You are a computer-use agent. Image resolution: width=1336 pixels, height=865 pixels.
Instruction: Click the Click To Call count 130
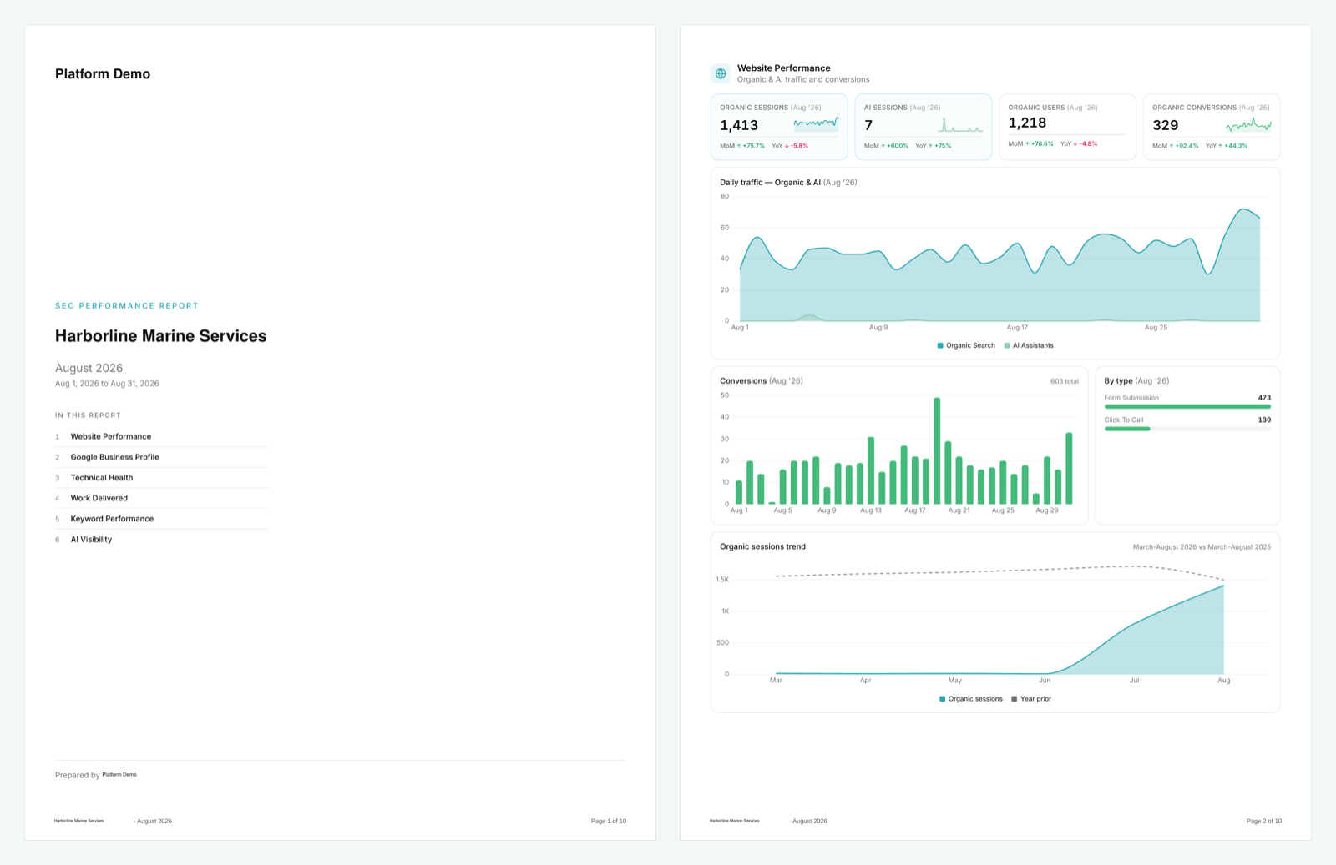point(1264,420)
